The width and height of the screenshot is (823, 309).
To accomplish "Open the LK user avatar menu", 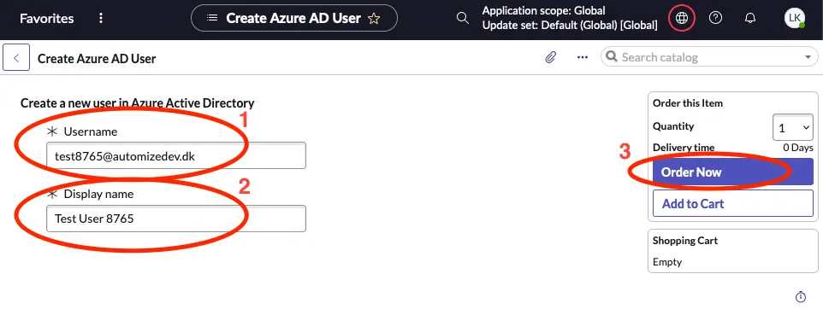I will 794,18.
